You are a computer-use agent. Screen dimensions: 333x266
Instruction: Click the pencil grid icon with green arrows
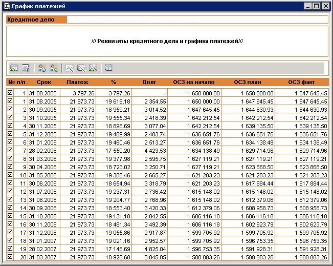tap(93, 68)
